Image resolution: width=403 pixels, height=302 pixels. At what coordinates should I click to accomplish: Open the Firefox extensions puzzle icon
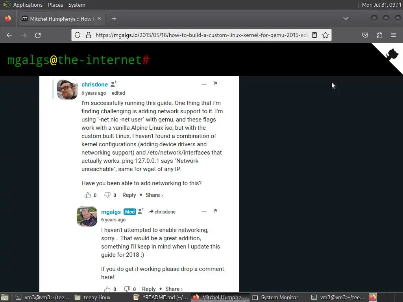[379, 35]
